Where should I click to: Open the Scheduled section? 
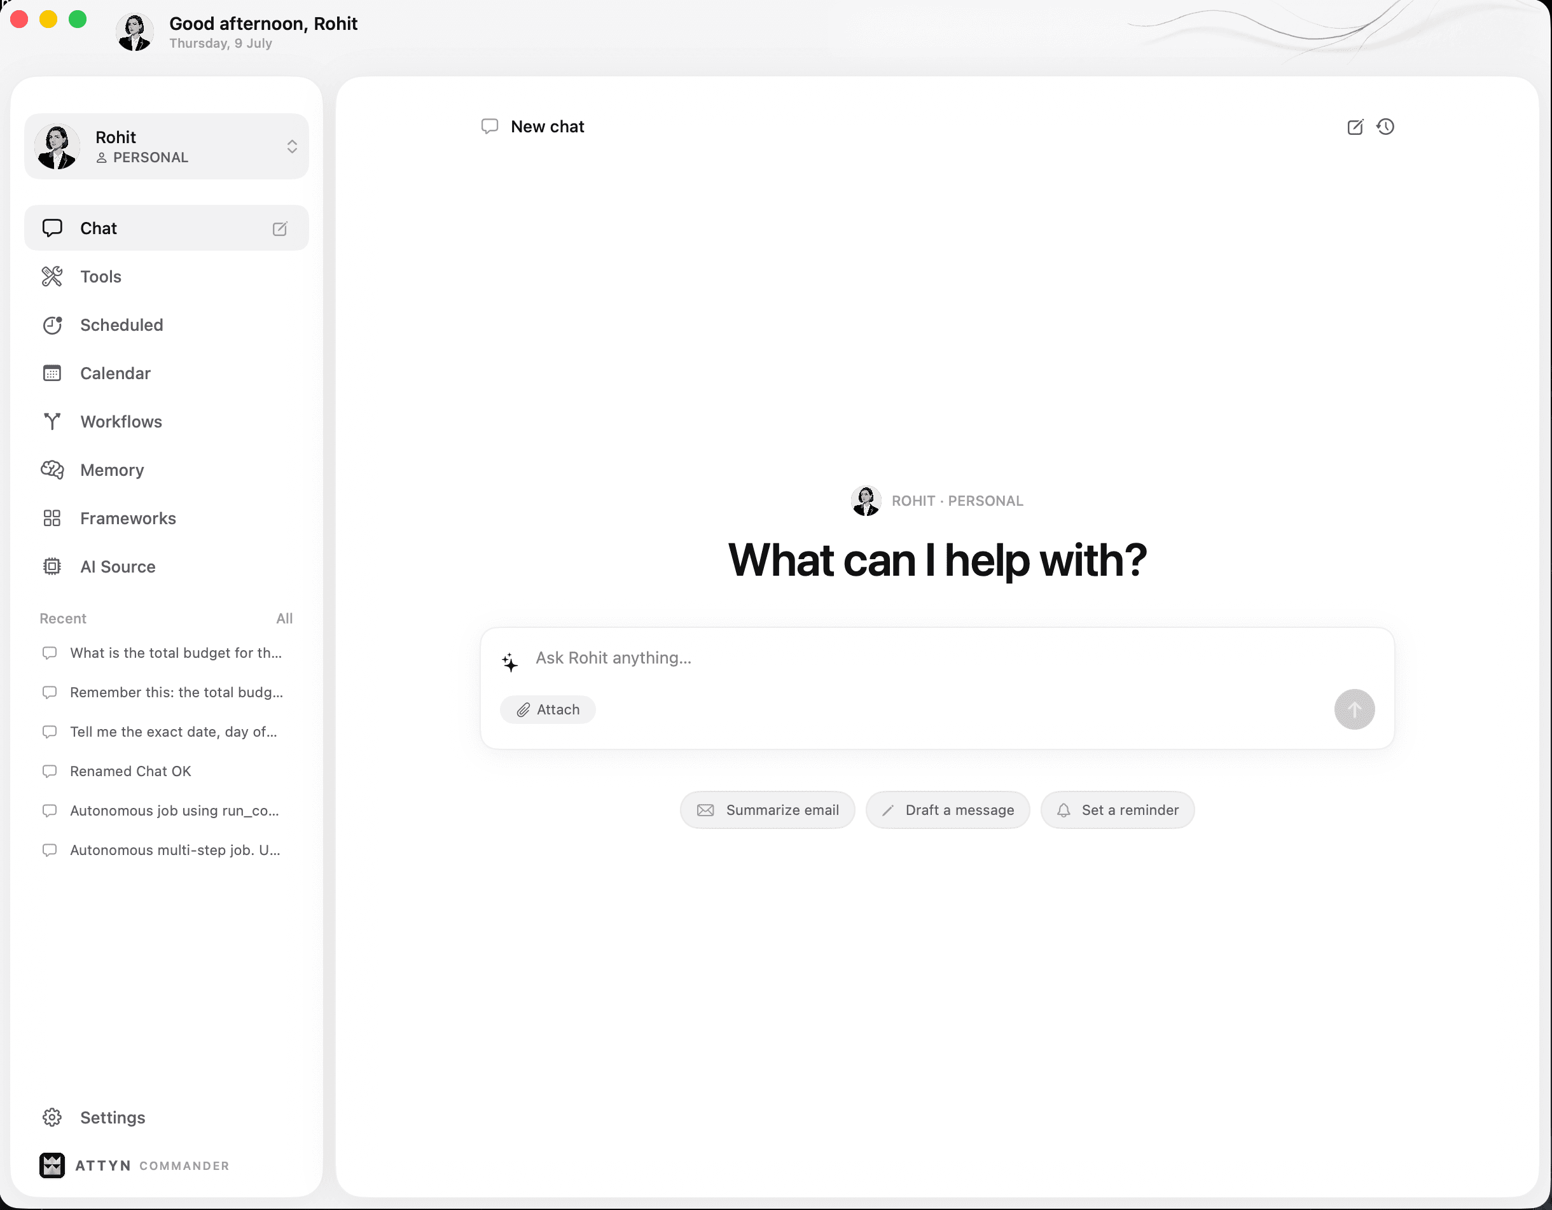click(166, 325)
